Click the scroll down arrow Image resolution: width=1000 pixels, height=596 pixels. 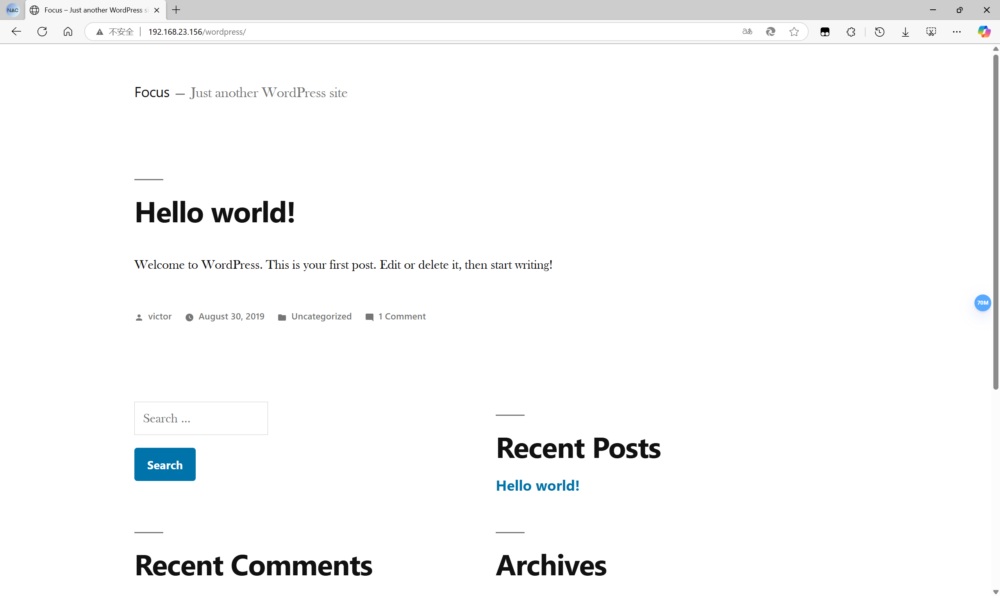[x=996, y=592]
